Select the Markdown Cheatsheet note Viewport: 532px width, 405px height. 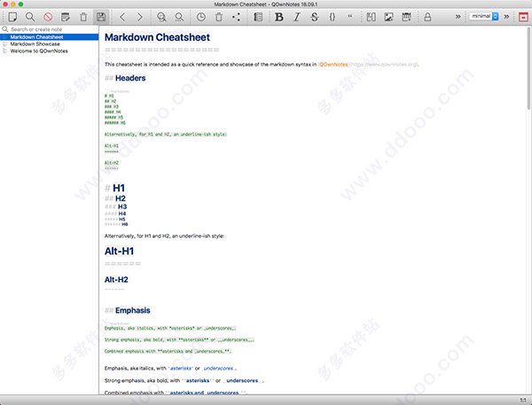point(50,36)
